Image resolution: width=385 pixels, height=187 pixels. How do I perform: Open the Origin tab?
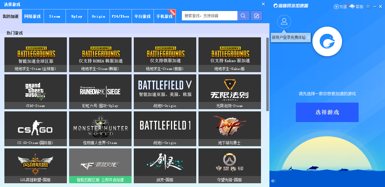pos(99,16)
